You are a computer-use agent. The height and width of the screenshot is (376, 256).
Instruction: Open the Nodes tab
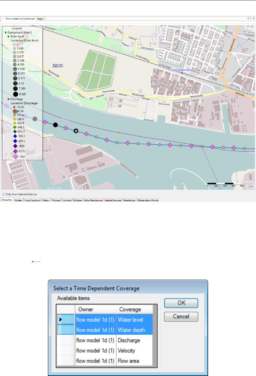[x=18, y=200]
